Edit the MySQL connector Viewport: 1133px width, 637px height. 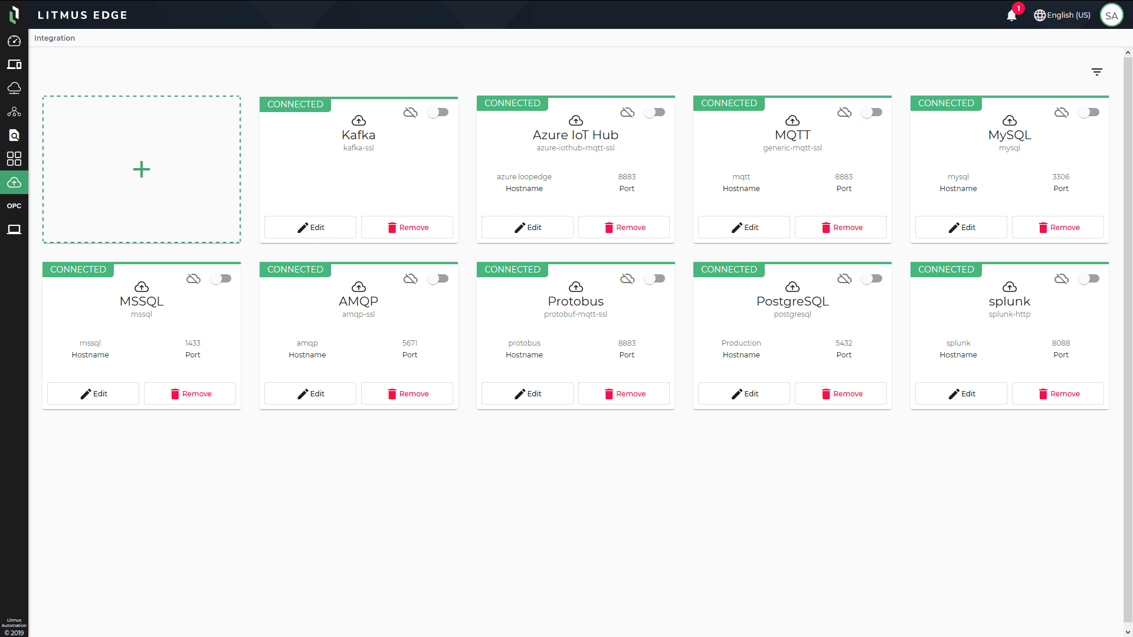click(x=961, y=227)
